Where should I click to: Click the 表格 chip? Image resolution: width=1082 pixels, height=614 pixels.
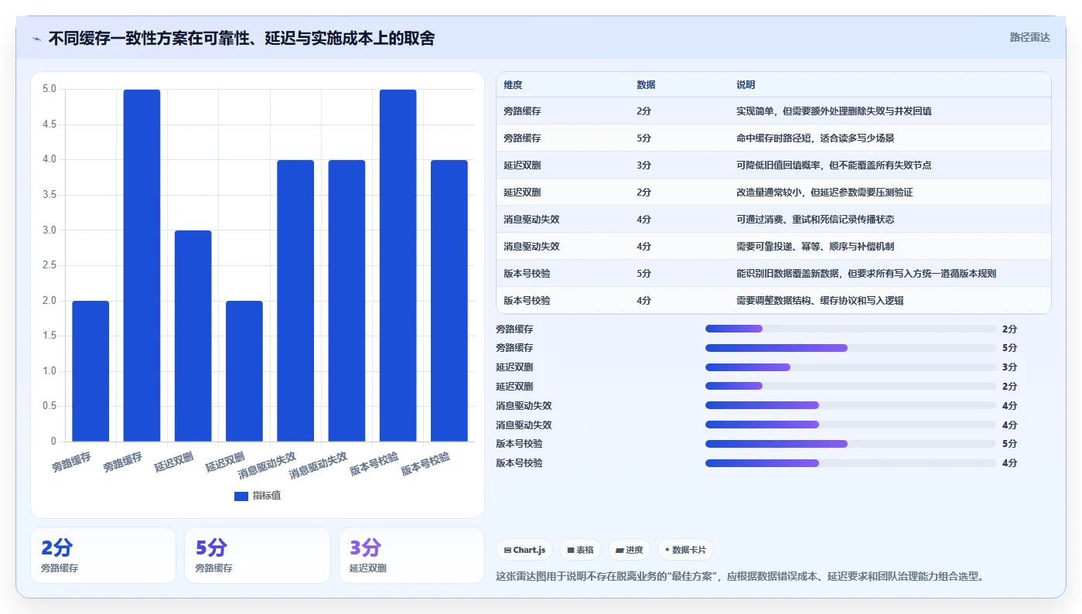580,550
